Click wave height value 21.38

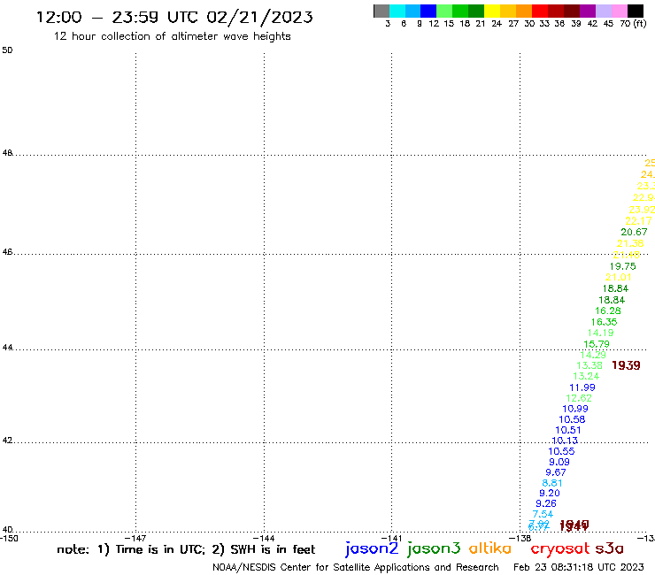tap(630, 243)
